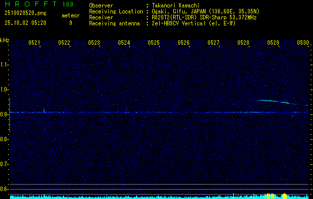Click receiver value R820T2(RTL-SDR) SDR-Sharp 53.372MHz

(204, 17)
